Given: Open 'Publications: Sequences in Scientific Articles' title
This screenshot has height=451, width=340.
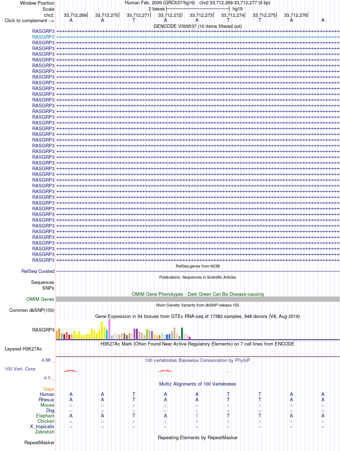Looking at the screenshot, I should [198, 277].
